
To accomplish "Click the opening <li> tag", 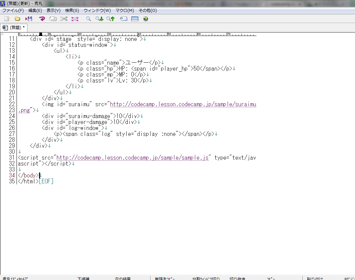I will click(x=71, y=57).
